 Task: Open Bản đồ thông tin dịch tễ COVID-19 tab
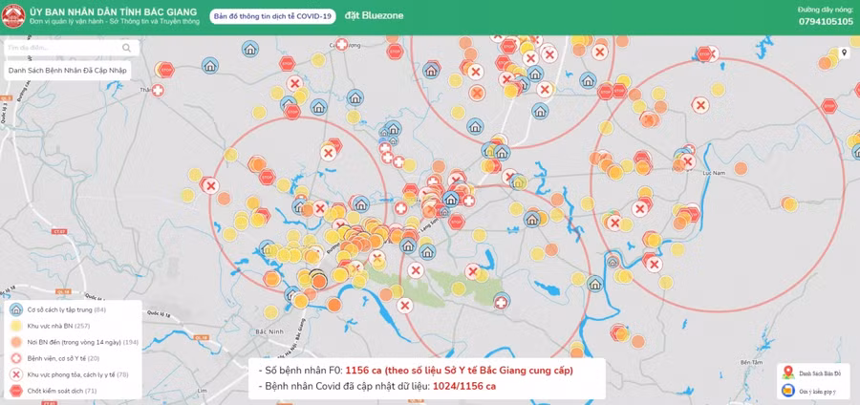point(272,16)
